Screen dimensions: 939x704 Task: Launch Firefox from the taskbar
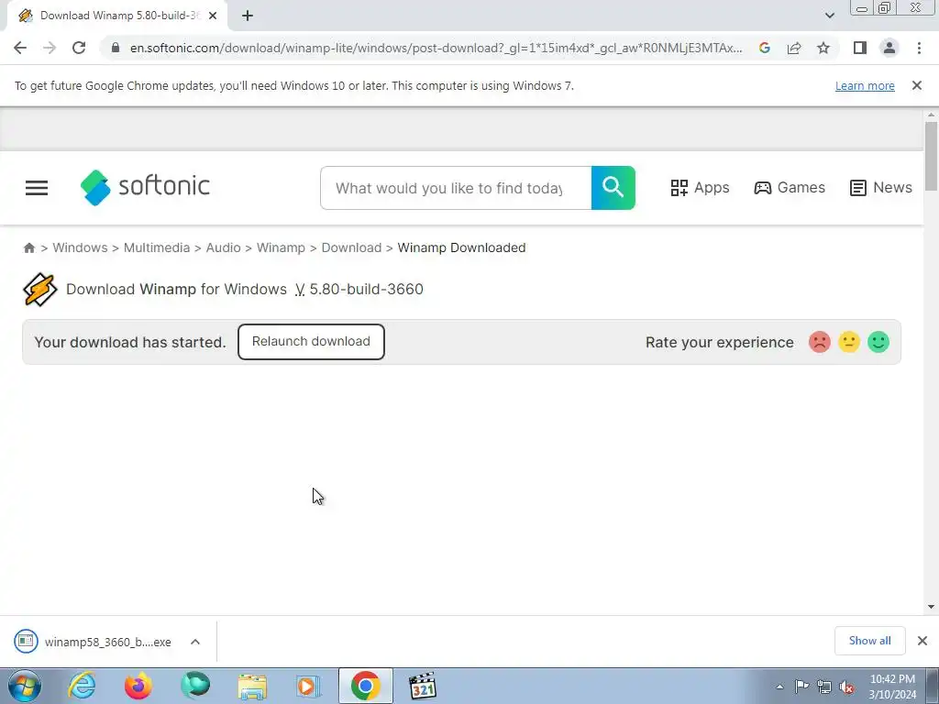[138, 686]
